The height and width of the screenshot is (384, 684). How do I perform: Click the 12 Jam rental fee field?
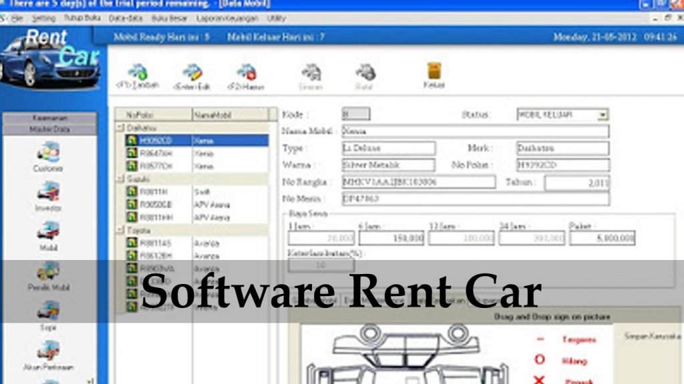coord(462,238)
